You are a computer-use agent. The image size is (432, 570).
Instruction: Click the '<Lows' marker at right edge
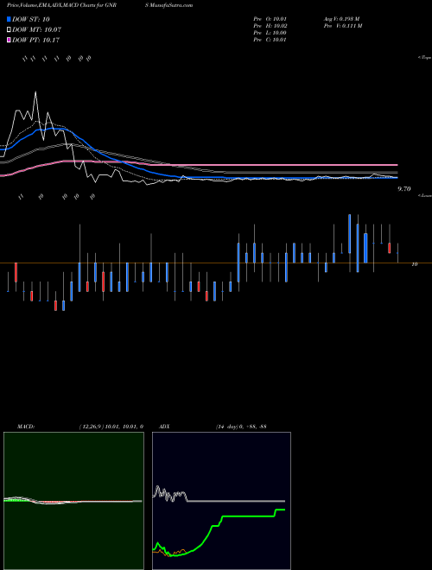[424, 195]
